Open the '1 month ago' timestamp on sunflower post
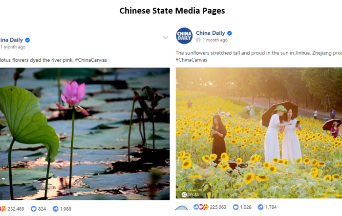Viewport: 342px width, 216px height. click(x=215, y=40)
